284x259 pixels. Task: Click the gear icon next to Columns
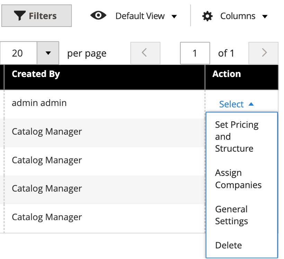pos(207,16)
